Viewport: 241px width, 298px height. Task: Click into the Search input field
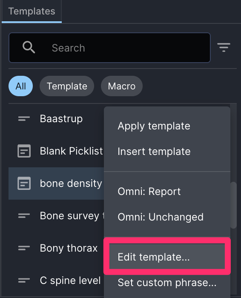pyautogui.click(x=110, y=48)
